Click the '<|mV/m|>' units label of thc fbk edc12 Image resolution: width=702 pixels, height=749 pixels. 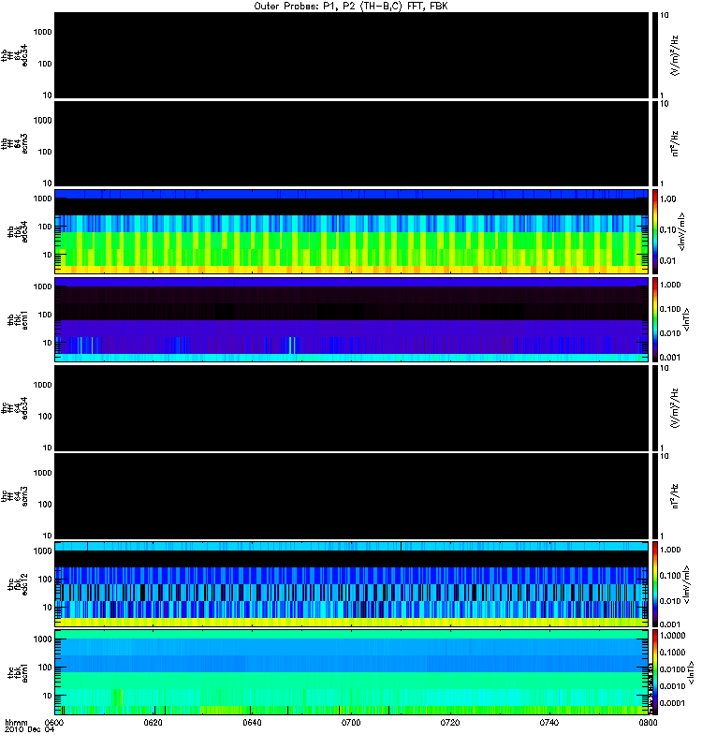tap(686, 584)
